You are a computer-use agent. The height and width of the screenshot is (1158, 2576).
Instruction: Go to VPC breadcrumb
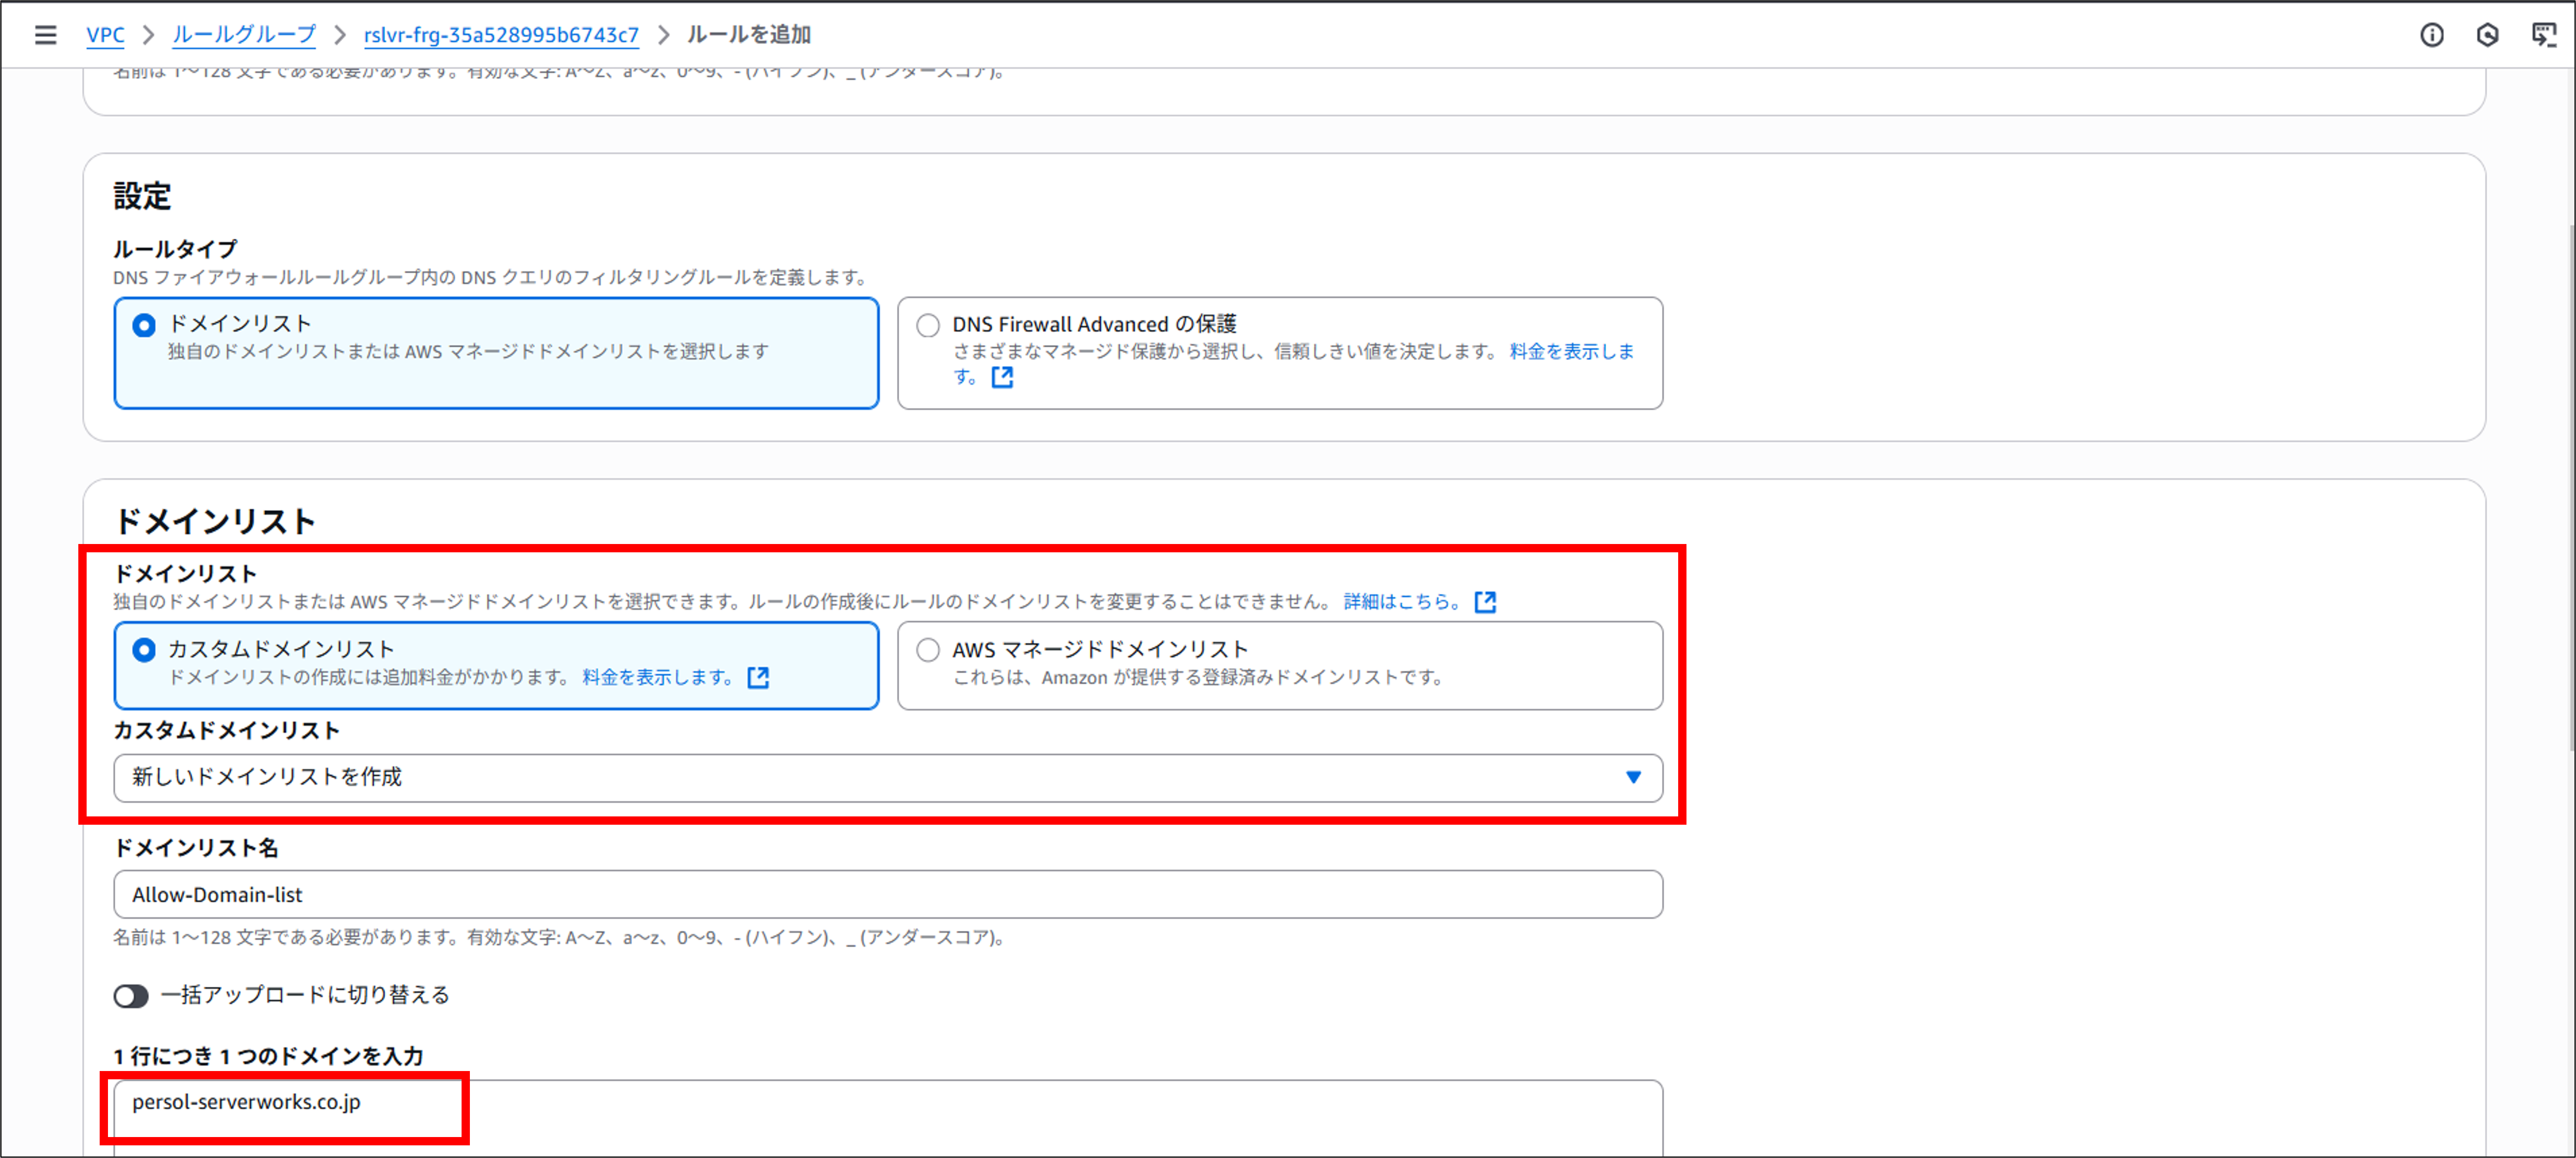coord(105,35)
